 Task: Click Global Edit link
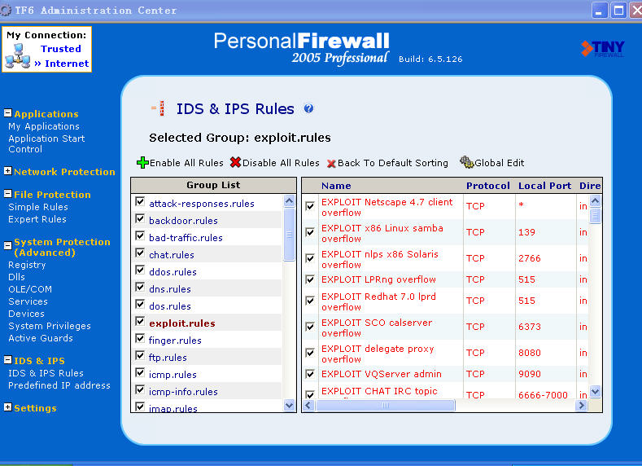click(499, 163)
